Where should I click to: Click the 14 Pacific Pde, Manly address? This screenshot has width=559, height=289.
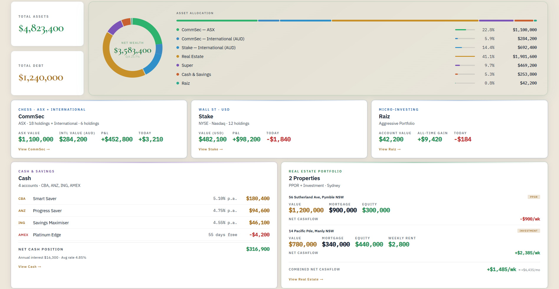(x=311, y=231)
